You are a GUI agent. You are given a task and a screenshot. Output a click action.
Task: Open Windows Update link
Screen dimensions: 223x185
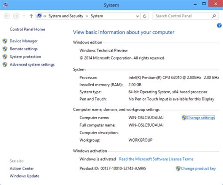(24, 176)
